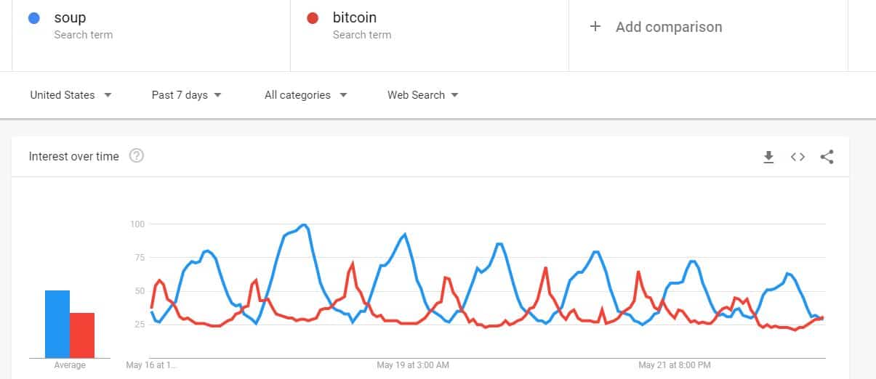Click the red bitcoin color dot
876x379 pixels.
pyautogui.click(x=313, y=18)
